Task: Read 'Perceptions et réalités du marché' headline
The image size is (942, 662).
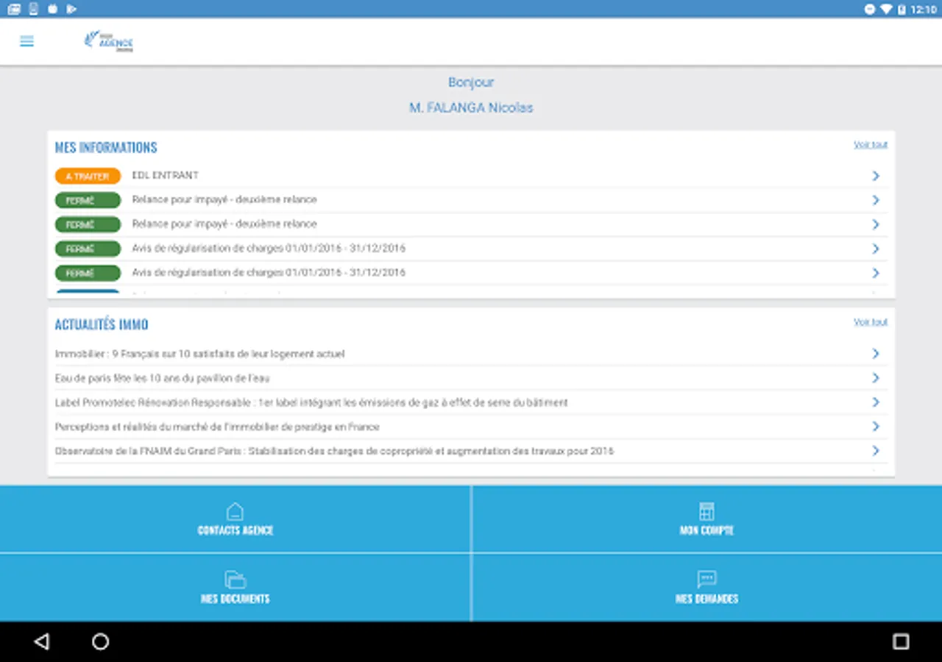Action: click(x=217, y=427)
